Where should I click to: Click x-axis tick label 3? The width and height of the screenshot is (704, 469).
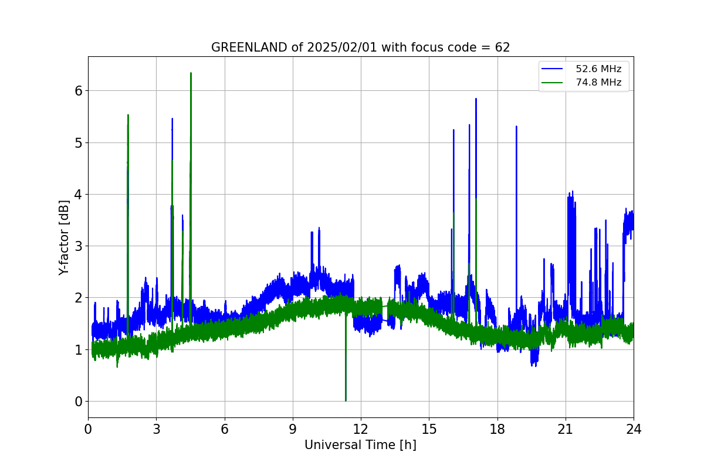tap(156, 429)
